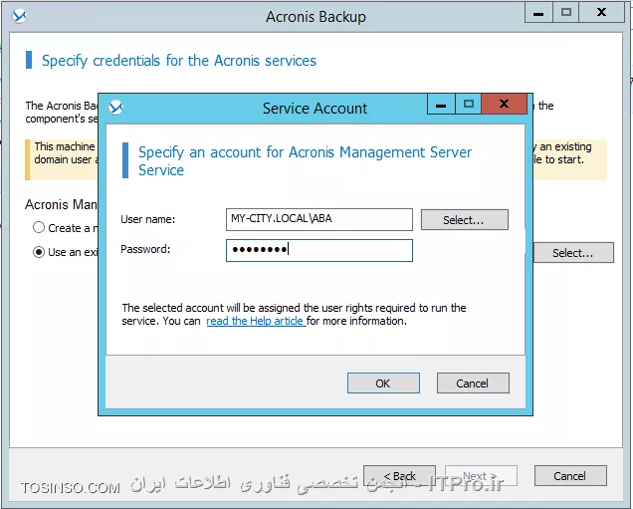633x509 pixels.
Task: Maximize the Service Account dialog
Action: 469,105
